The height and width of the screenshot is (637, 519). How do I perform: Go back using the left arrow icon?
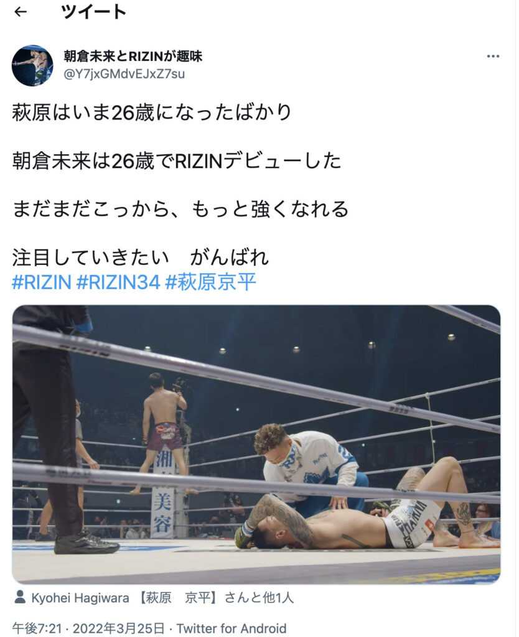pos(21,12)
